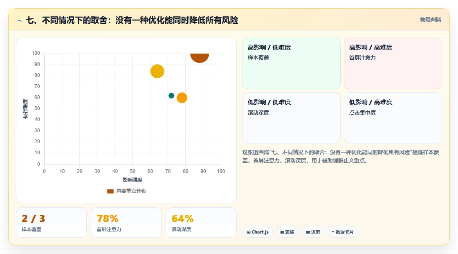This screenshot has width=458, height=254.
Task: Click the 象限判断 label in the header
Action: (x=430, y=20)
